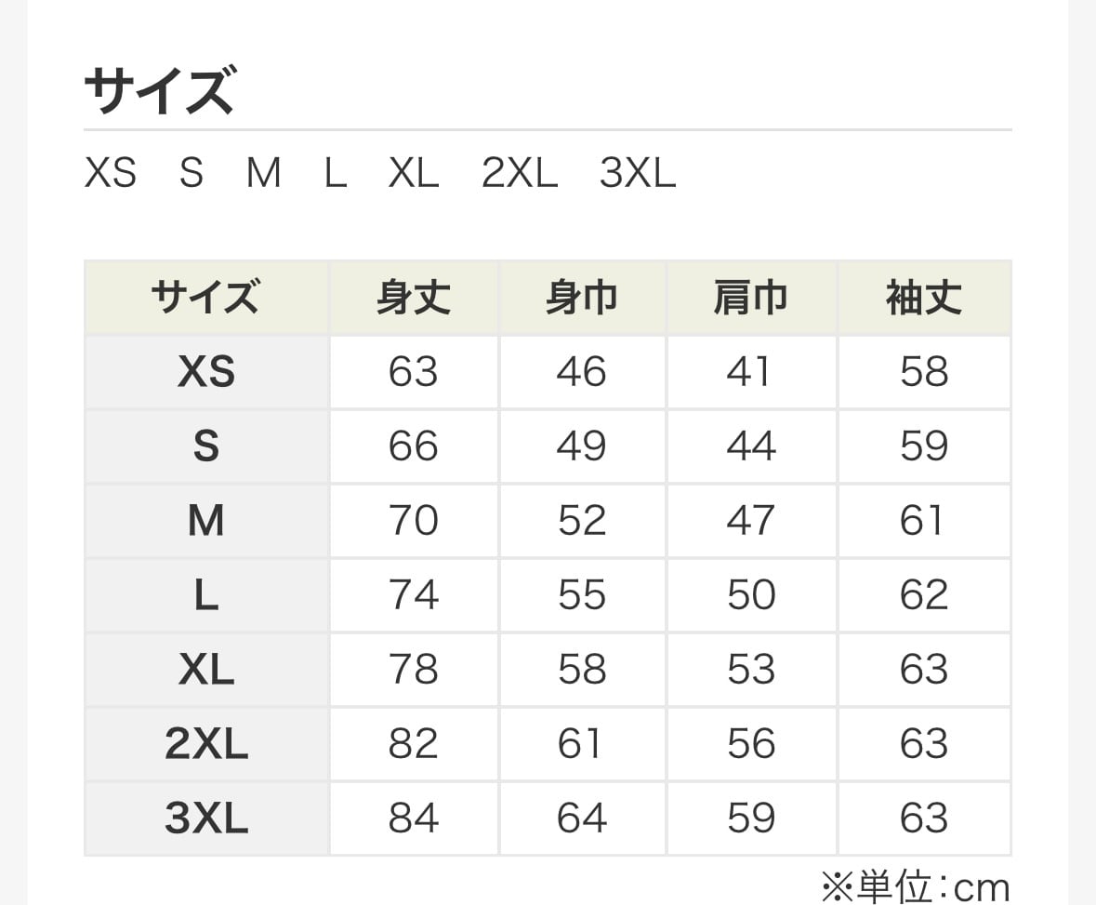Click the 身丈 column header
Screen dimensions: 1096x905
click(x=413, y=299)
